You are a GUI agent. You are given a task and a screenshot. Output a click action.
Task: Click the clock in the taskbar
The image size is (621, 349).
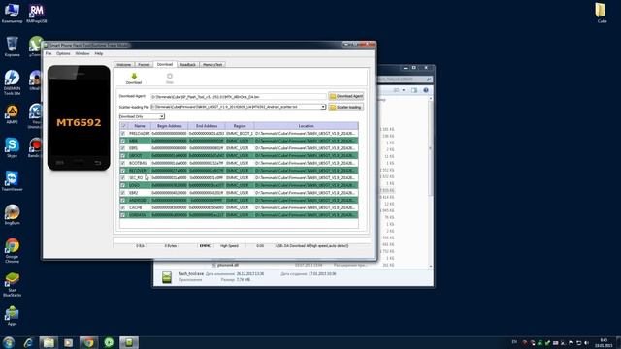pos(604,342)
